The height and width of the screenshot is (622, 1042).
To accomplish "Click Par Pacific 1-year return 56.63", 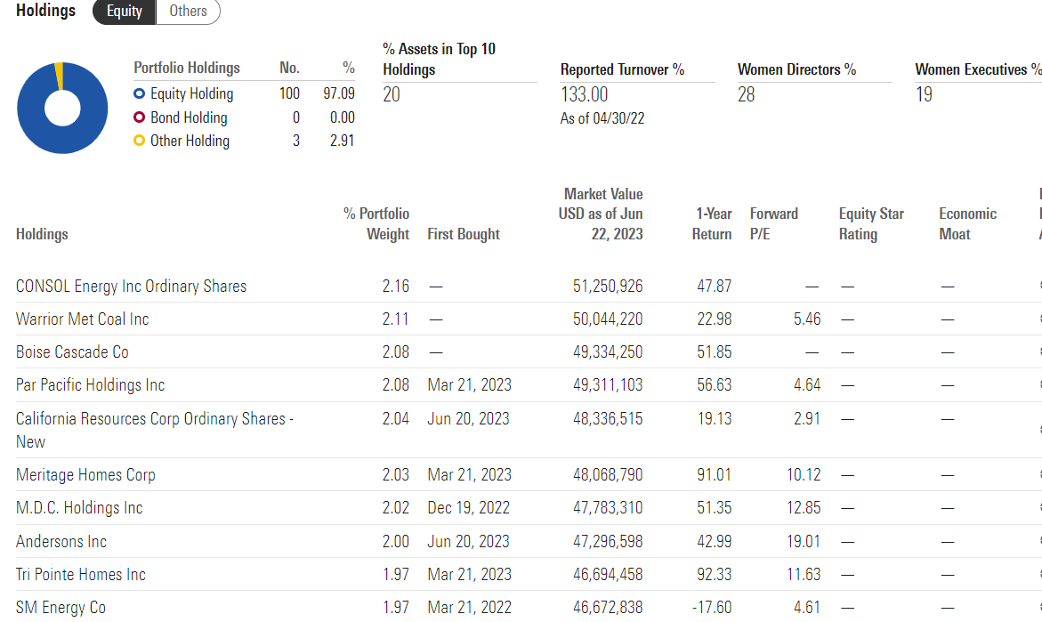I will pos(715,385).
